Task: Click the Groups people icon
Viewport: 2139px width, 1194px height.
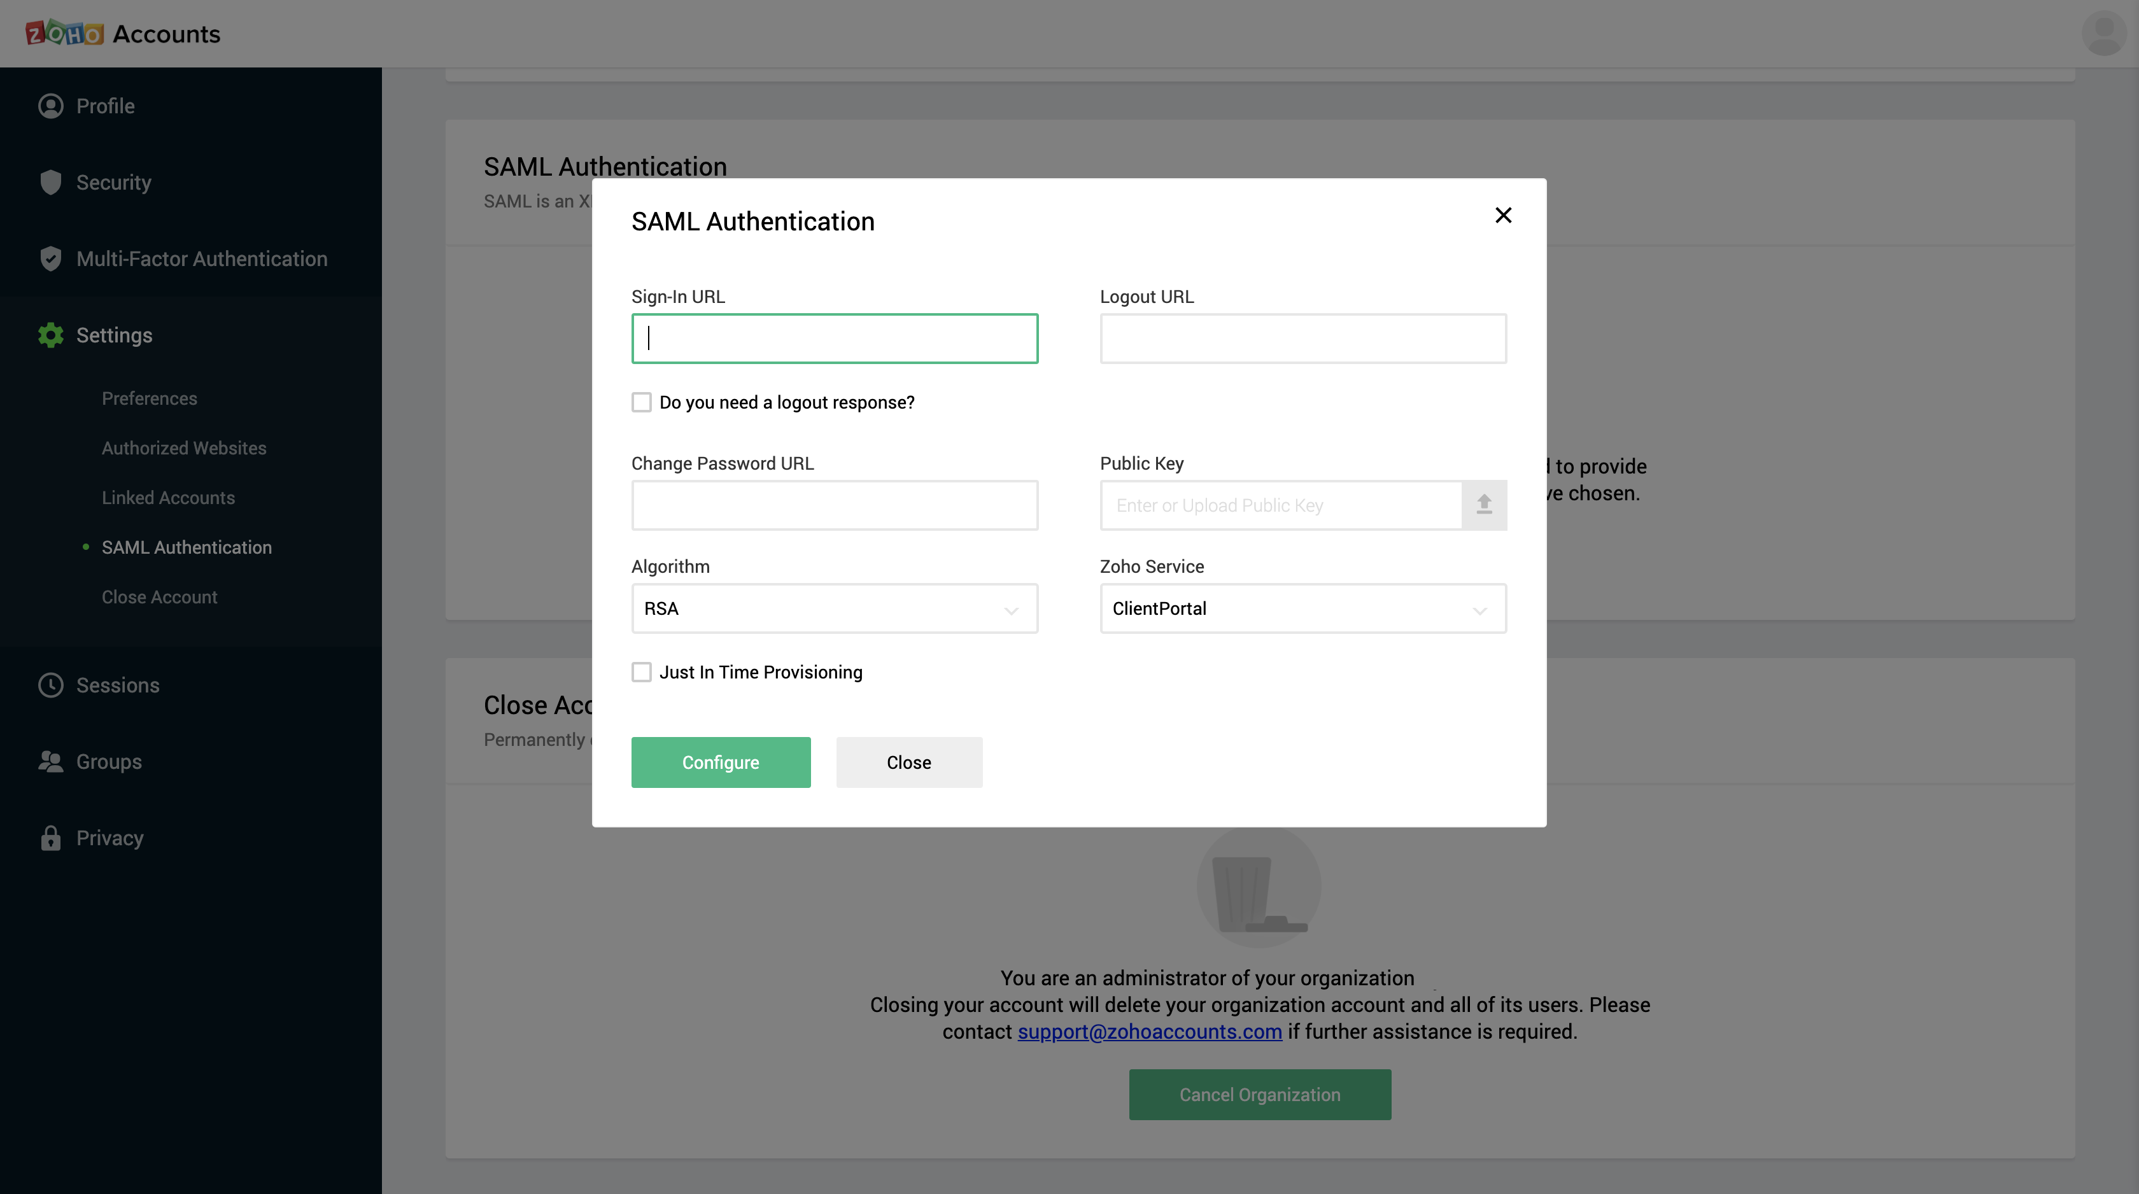Action: pyautogui.click(x=51, y=761)
